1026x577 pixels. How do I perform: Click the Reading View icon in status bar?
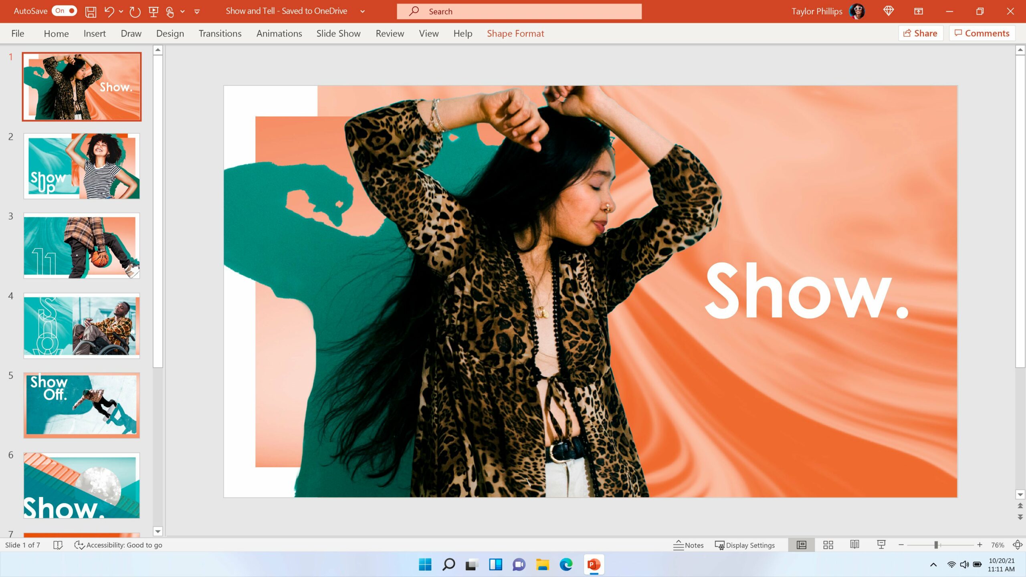pyautogui.click(x=855, y=545)
